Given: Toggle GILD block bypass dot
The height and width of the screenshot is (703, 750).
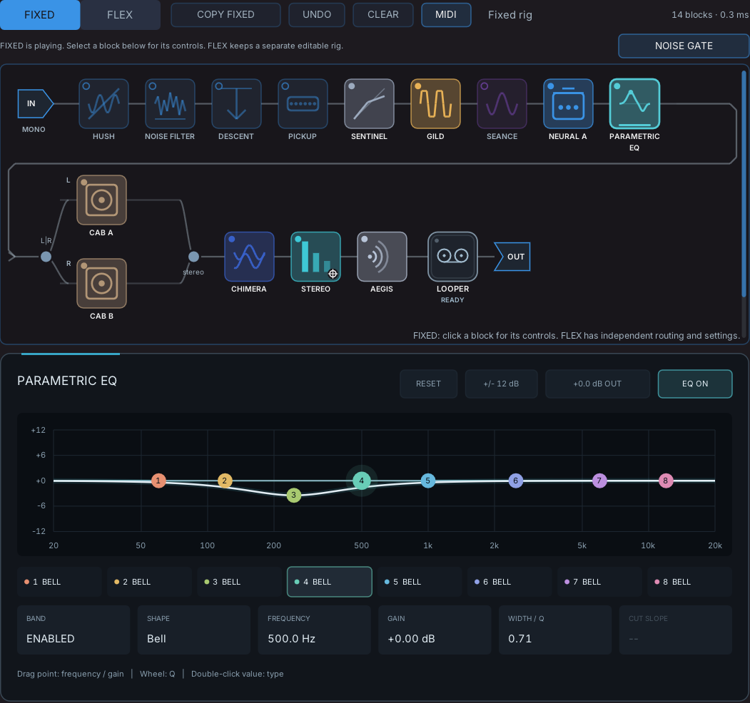Looking at the screenshot, I should 417,86.
